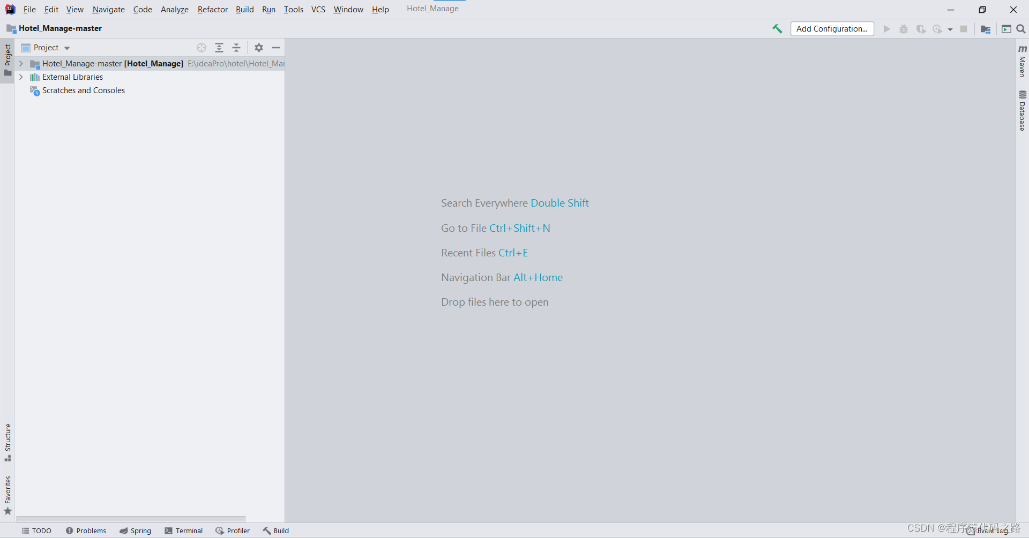Image resolution: width=1029 pixels, height=538 pixels.
Task: Click the Profiler run icon in toolbar
Action: (x=937, y=29)
